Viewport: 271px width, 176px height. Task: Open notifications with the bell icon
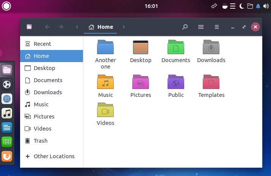(x=258, y=6)
